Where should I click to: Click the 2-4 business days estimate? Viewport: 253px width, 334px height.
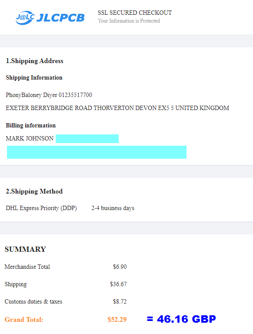[x=113, y=208]
